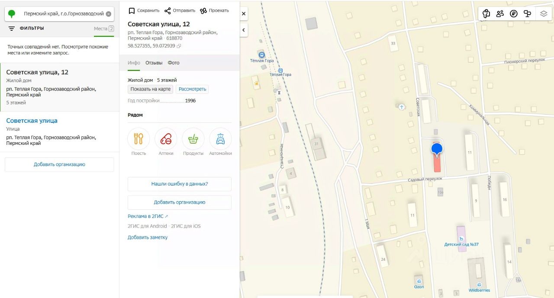Screen dimensions: 554x298
Task: Find nearby places with Поесть icon
Action: 138,139
